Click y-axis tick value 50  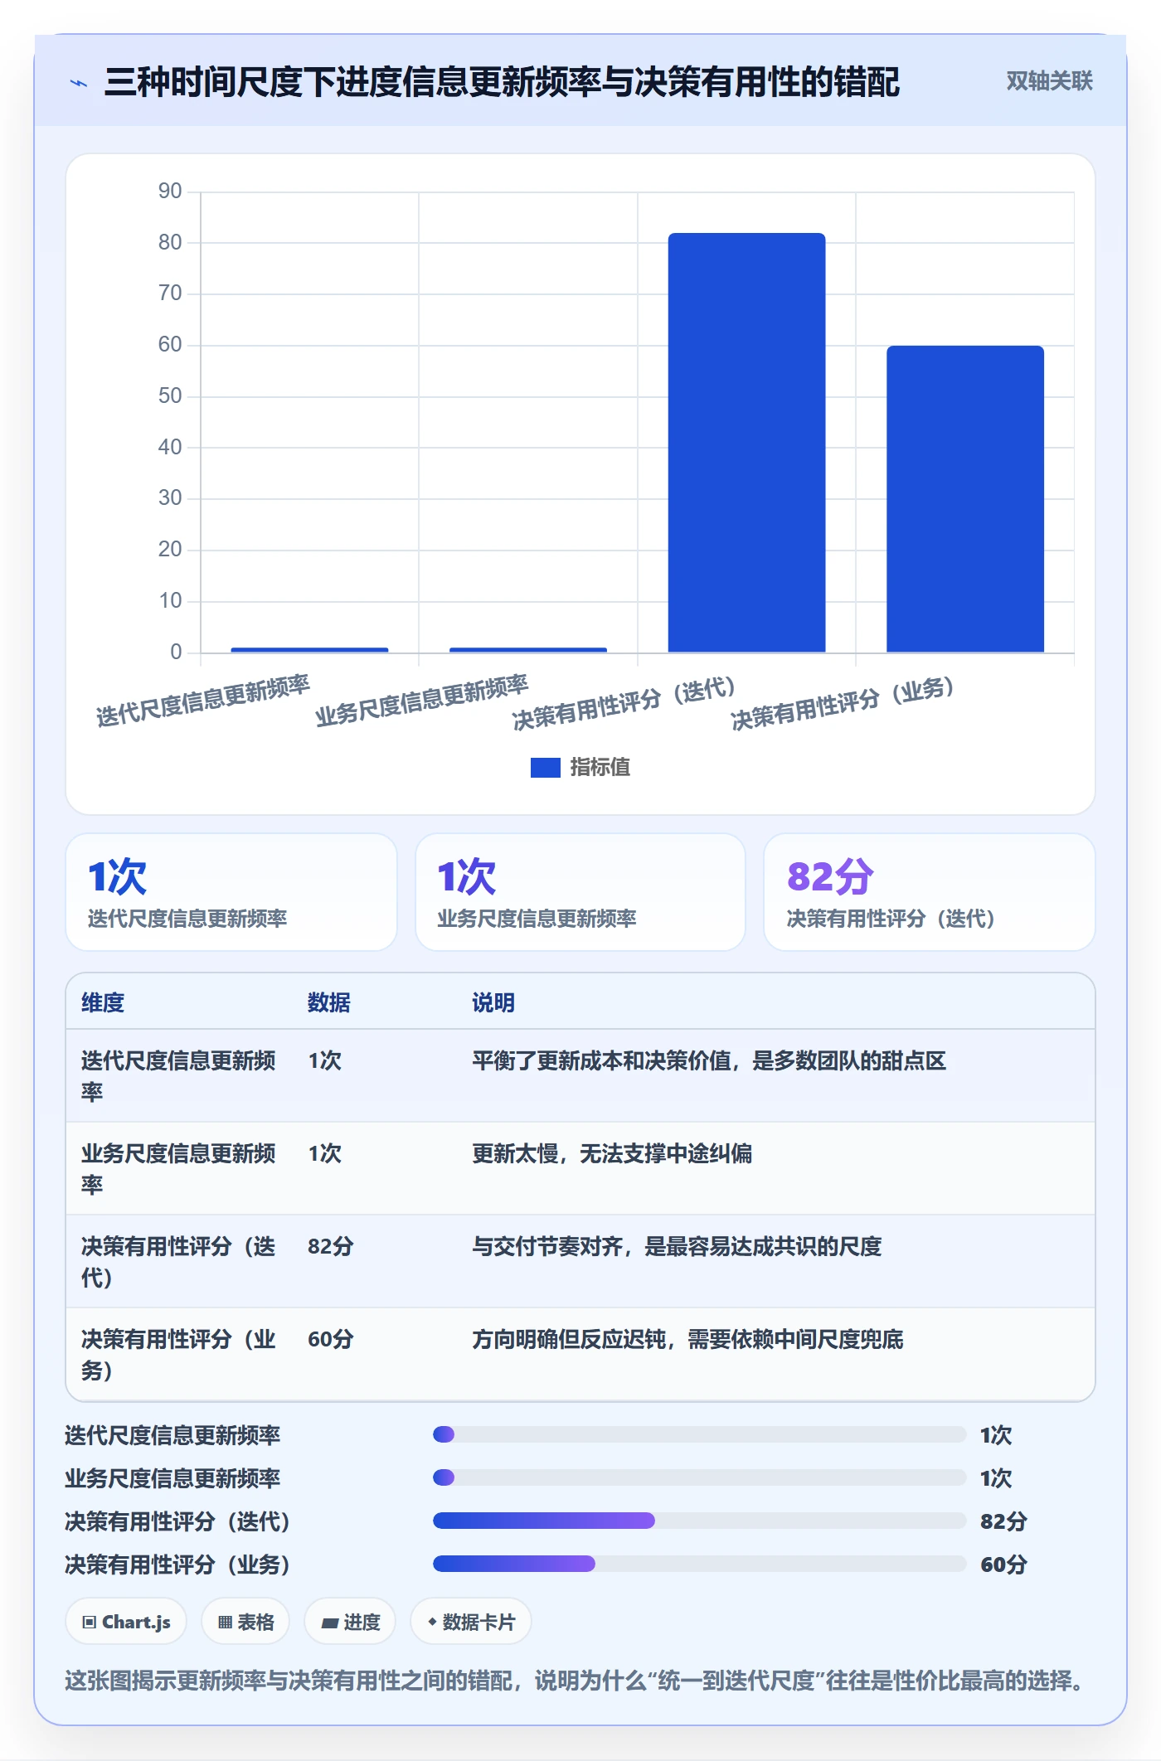[x=170, y=396]
